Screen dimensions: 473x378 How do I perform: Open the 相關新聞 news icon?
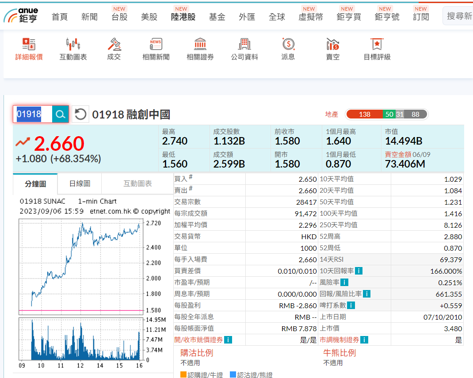[x=156, y=44]
